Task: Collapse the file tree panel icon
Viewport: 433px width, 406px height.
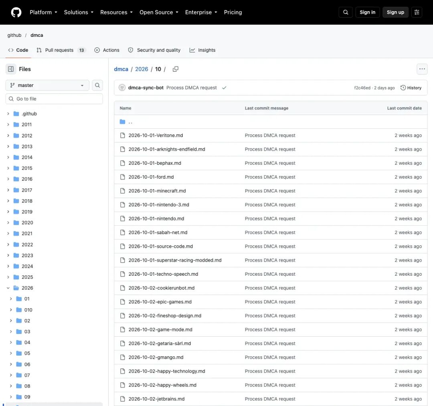Action: [11, 69]
